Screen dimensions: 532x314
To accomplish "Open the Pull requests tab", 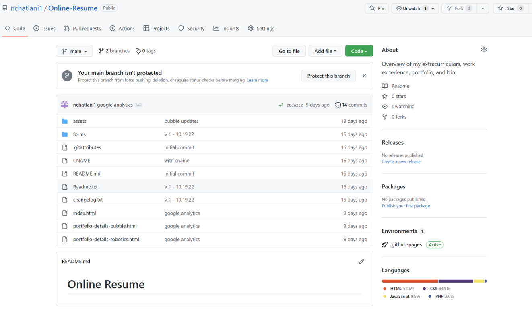I will (82, 29).
